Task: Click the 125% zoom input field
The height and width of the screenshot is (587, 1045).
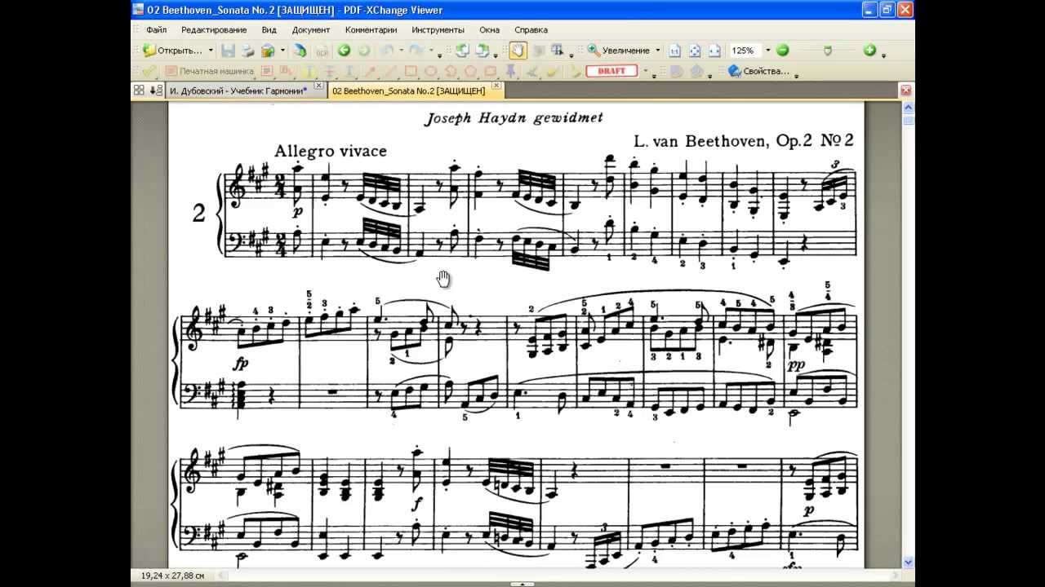Action: [745, 51]
